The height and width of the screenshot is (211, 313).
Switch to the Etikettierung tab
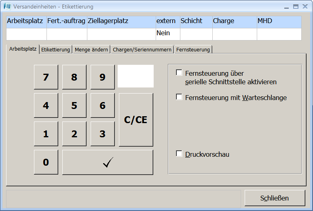click(x=56, y=49)
